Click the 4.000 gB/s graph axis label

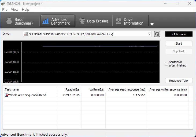[12, 62]
